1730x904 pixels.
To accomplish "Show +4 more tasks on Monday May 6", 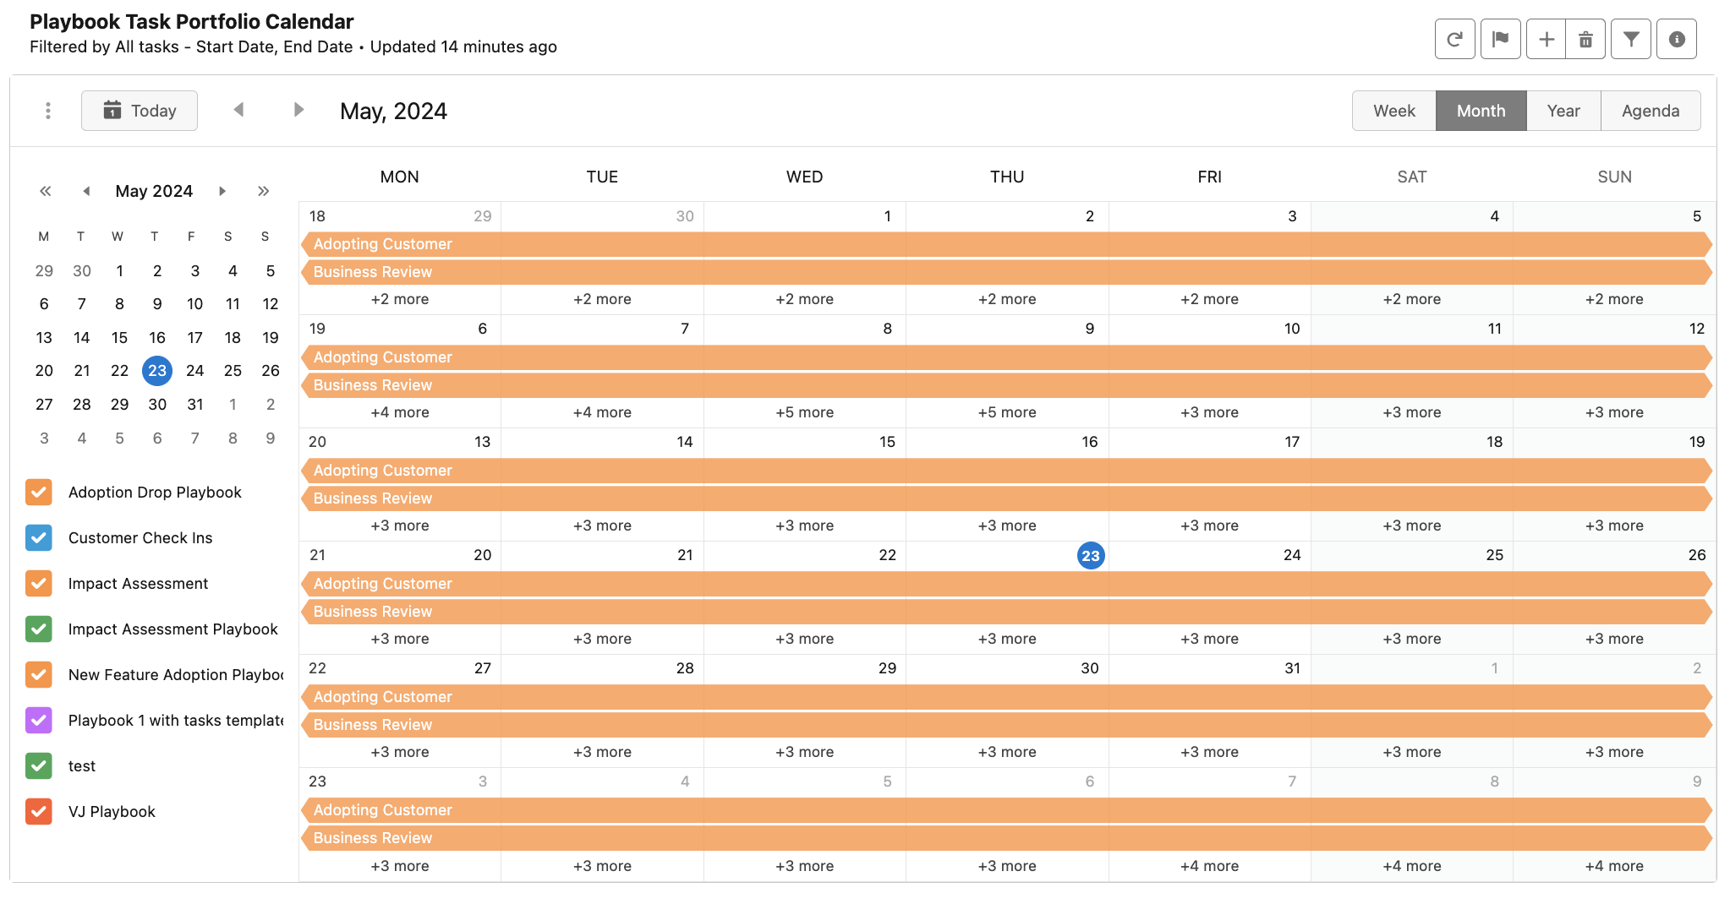I will click(399, 412).
